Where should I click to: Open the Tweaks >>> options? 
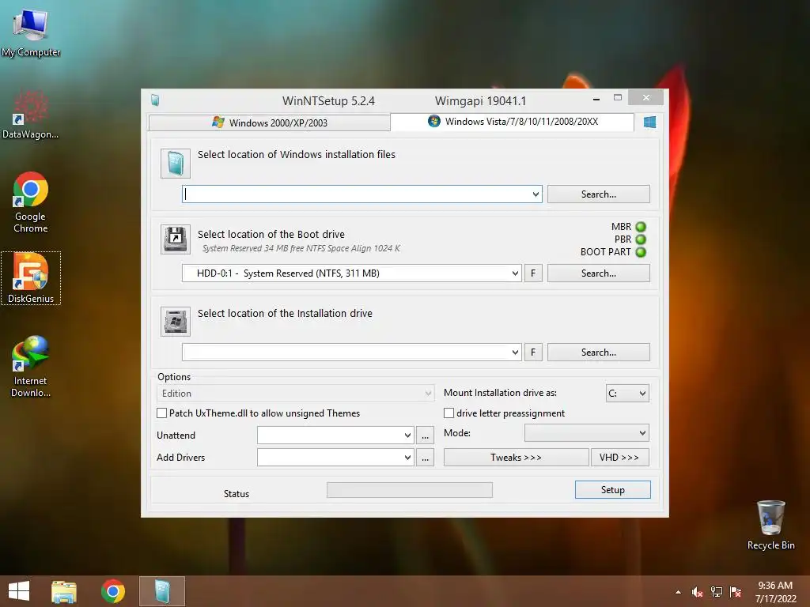[x=516, y=458]
